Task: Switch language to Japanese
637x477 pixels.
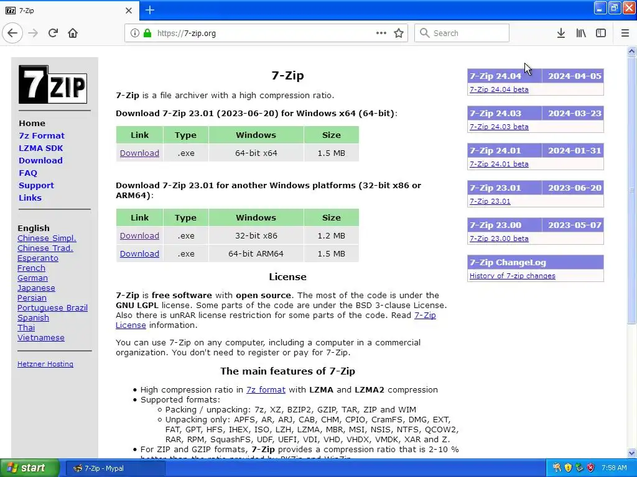Action: tap(36, 288)
